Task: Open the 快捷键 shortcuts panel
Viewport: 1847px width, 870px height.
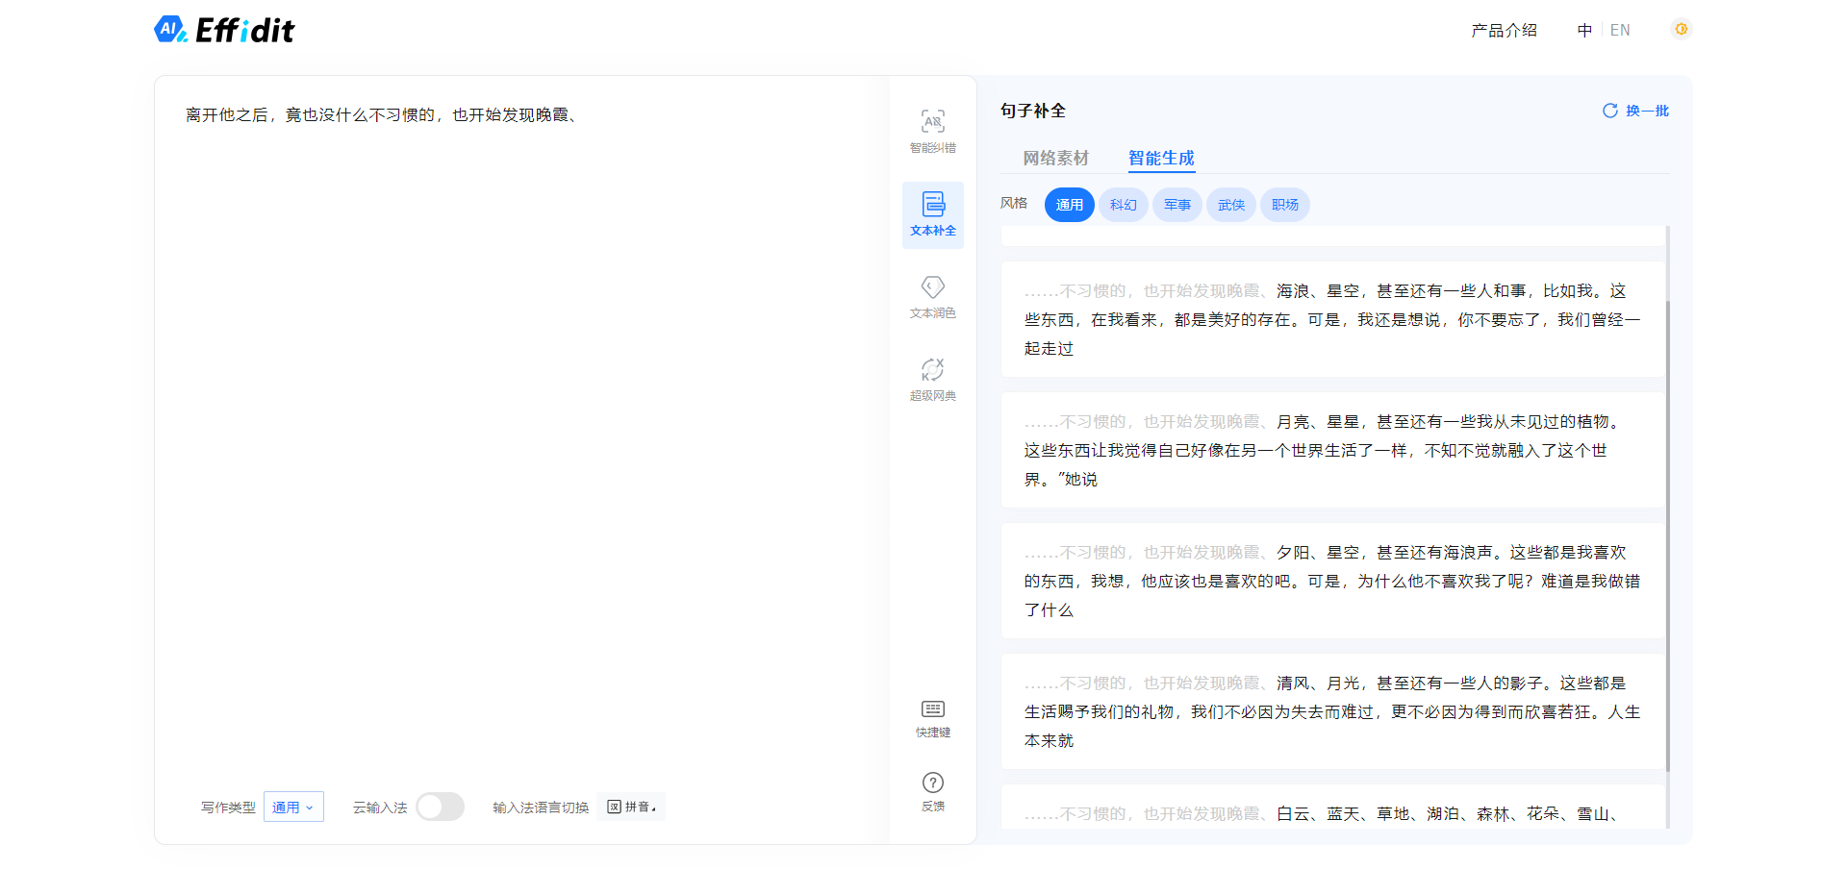Action: (x=931, y=718)
